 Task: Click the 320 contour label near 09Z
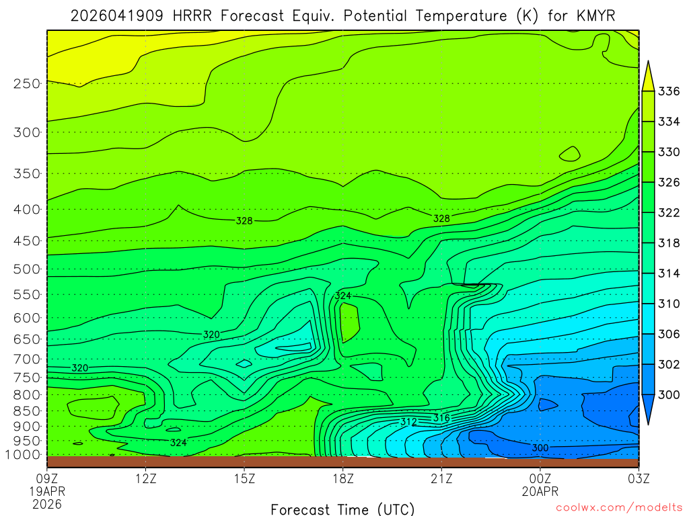[x=80, y=368]
